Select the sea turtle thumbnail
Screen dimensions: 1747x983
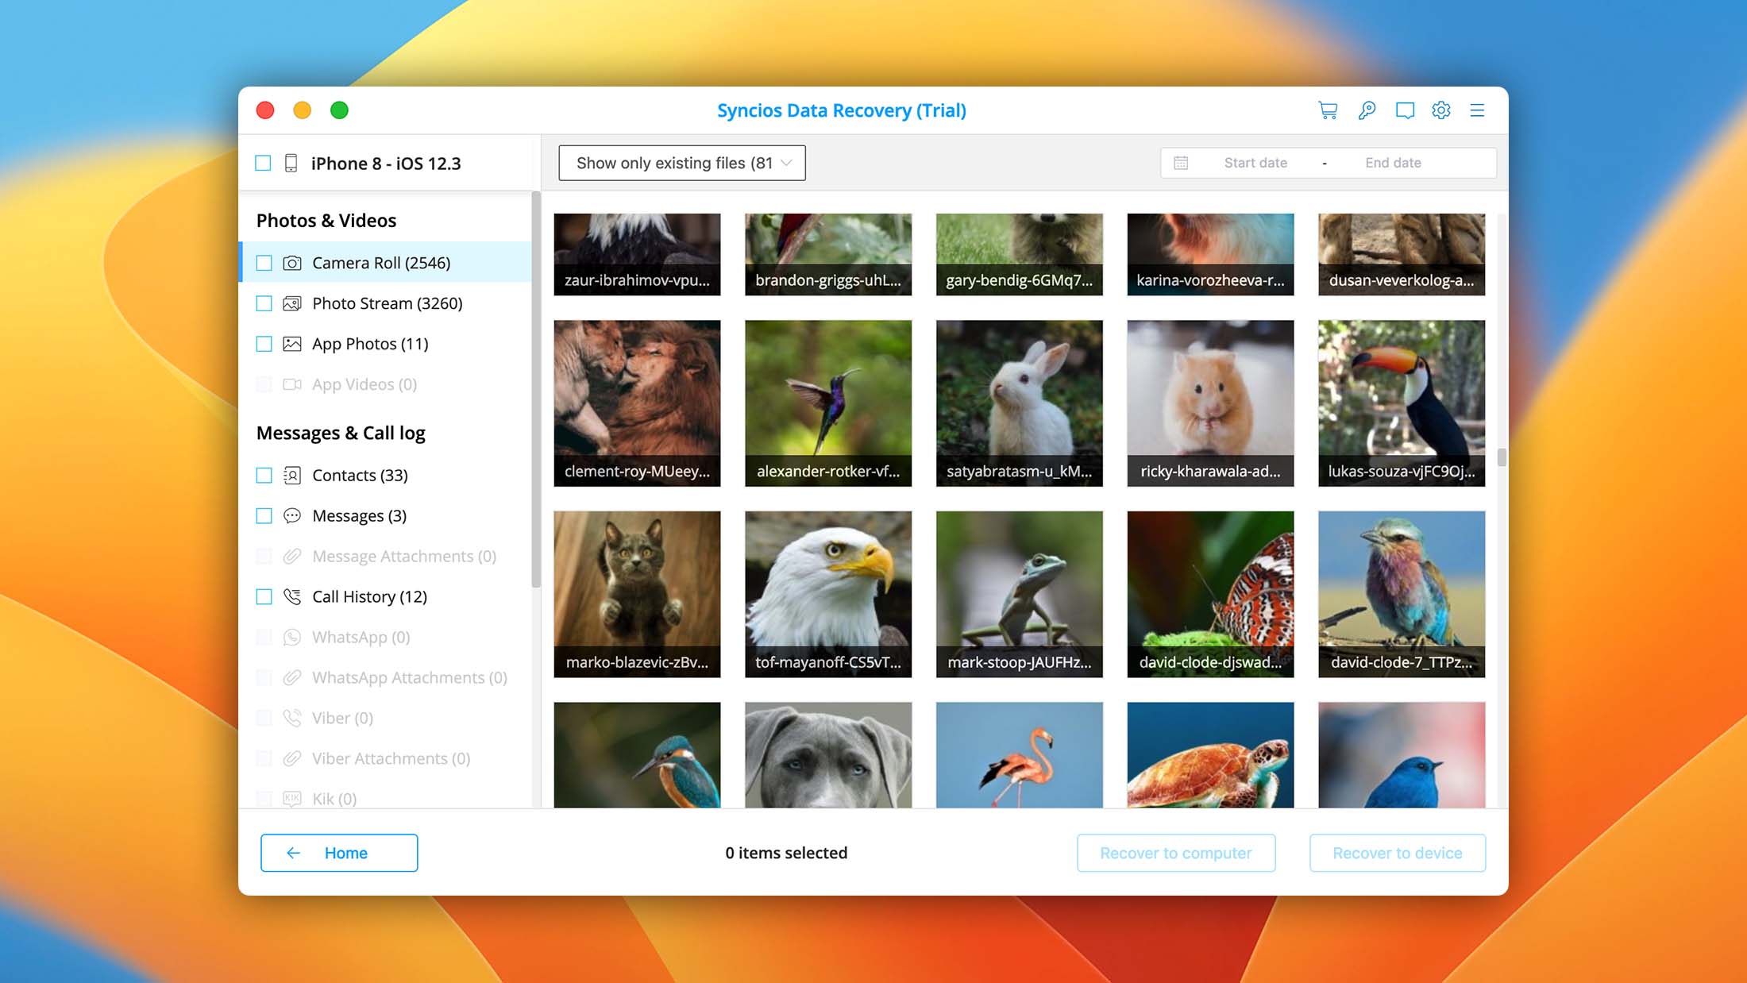point(1210,755)
